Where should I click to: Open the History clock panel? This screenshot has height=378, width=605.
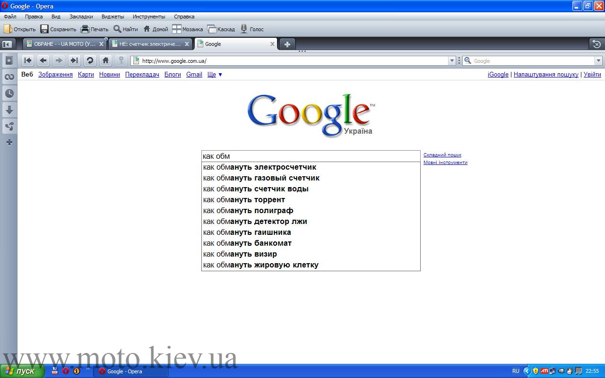click(9, 94)
